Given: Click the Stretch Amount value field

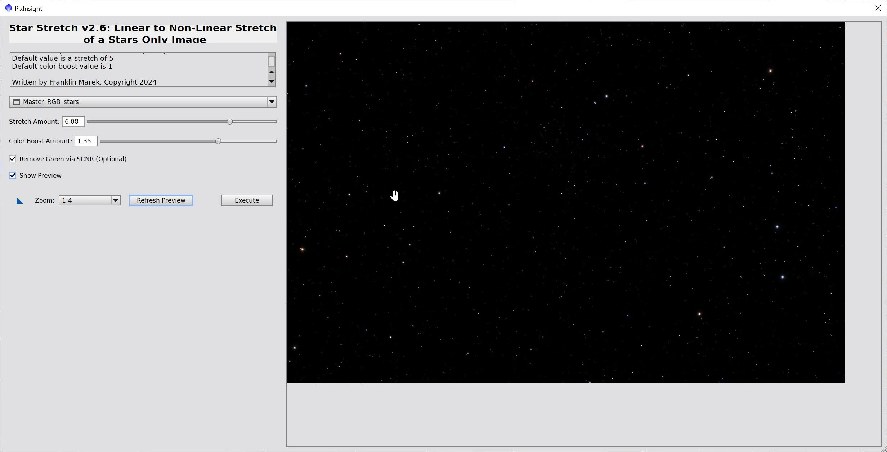Looking at the screenshot, I should (73, 122).
